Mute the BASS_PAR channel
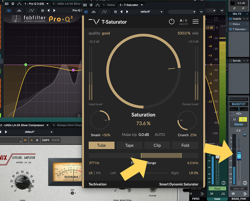The image size is (250, 201). click(234, 119)
